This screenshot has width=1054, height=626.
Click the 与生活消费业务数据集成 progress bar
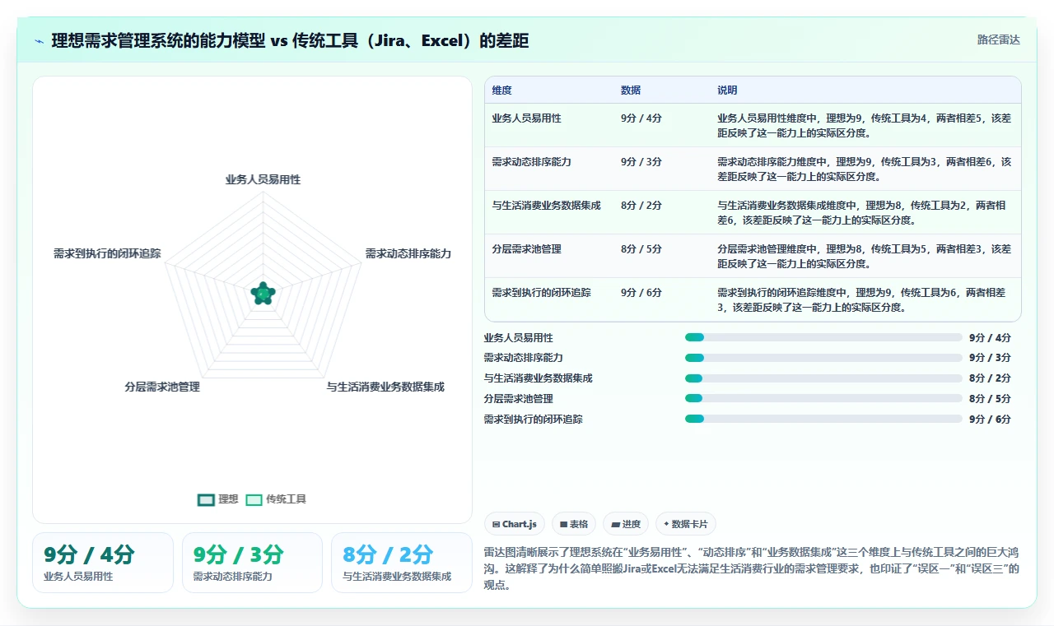[x=823, y=378]
